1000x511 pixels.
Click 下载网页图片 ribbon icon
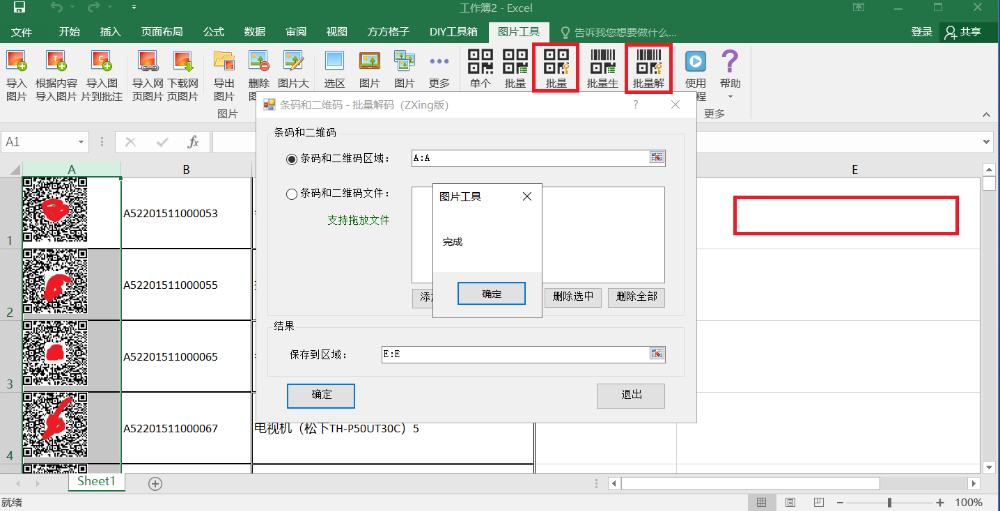tap(183, 61)
